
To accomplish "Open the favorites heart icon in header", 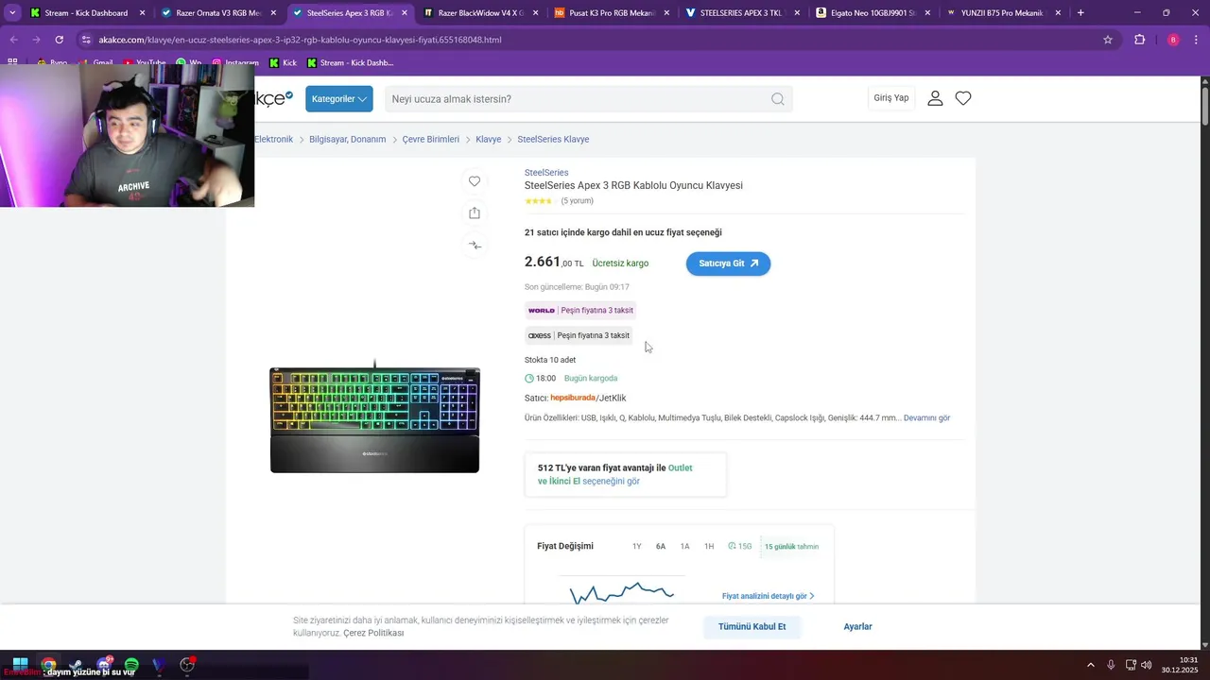I will [963, 98].
